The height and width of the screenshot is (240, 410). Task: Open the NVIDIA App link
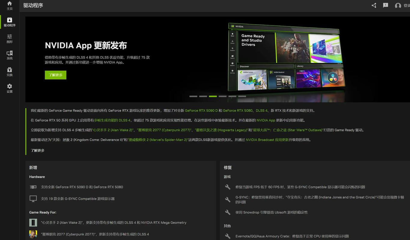pos(266,120)
